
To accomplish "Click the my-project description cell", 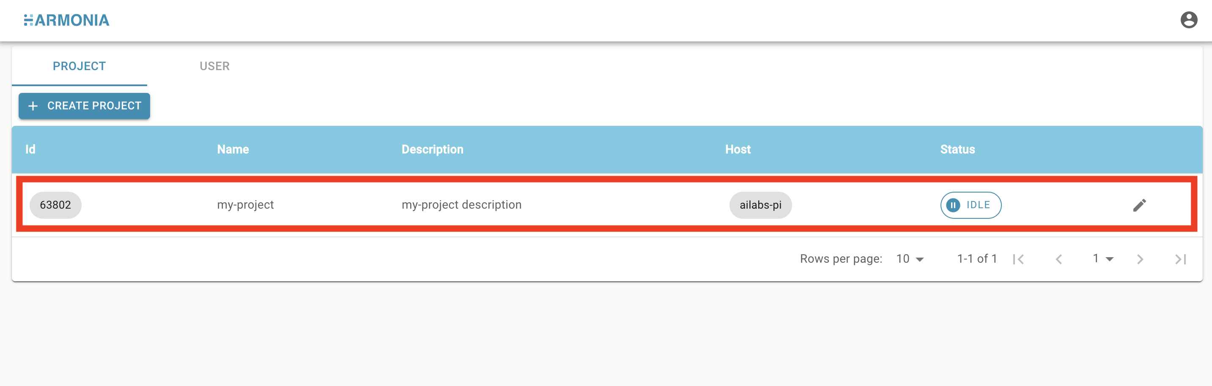I will (461, 205).
